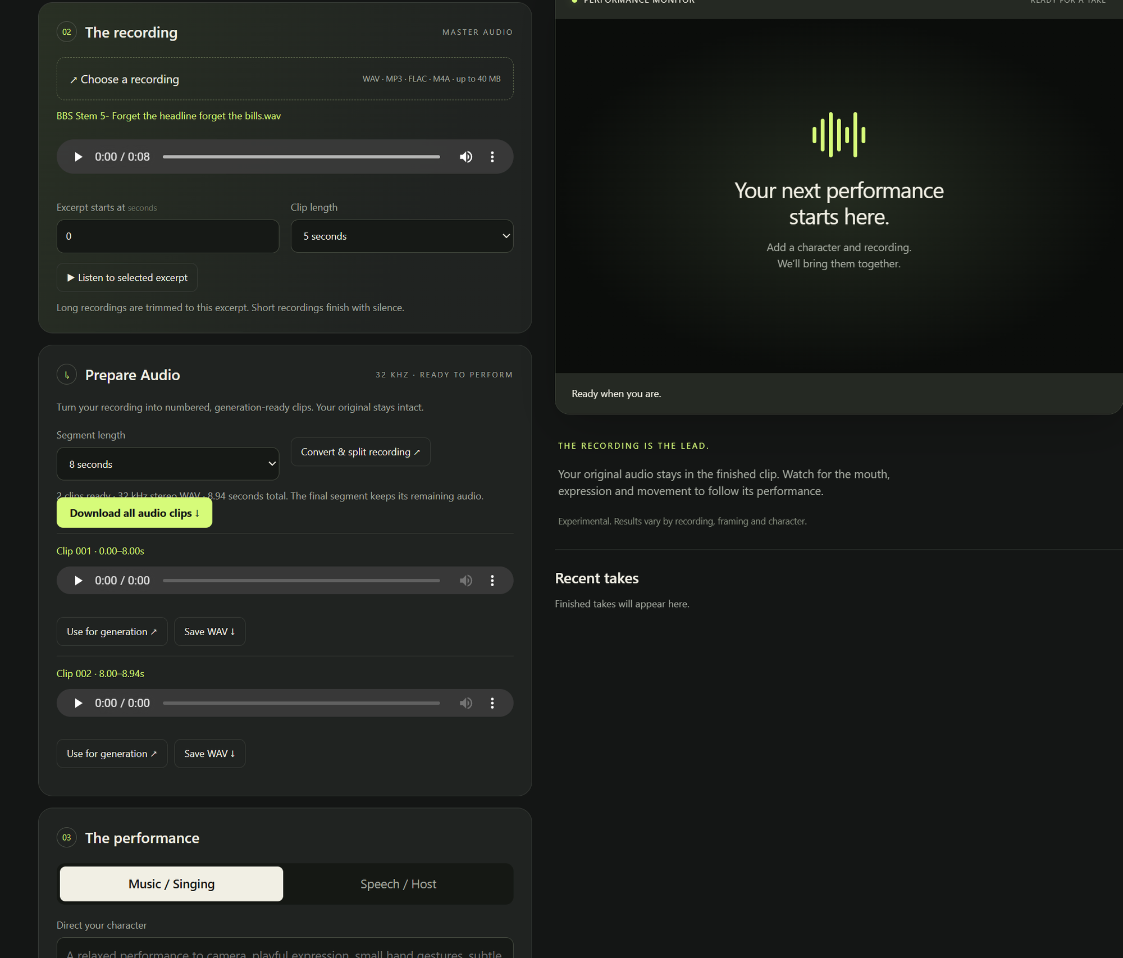Play the Clip 002 audio
The height and width of the screenshot is (958, 1123).
point(79,702)
